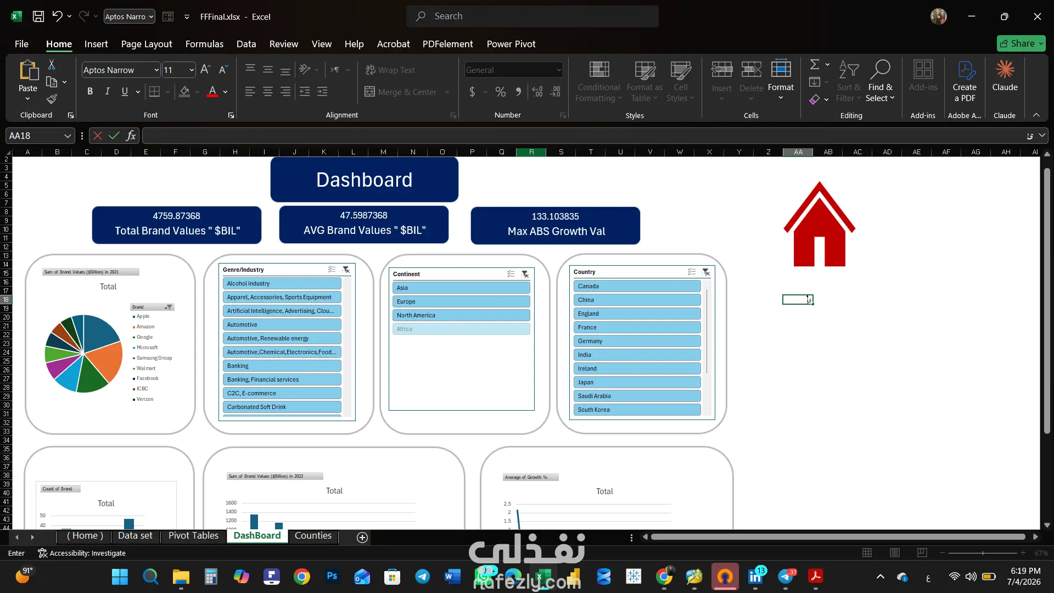Switch to Page Layout view in status bar
This screenshot has height=593, width=1054.
coord(895,553)
